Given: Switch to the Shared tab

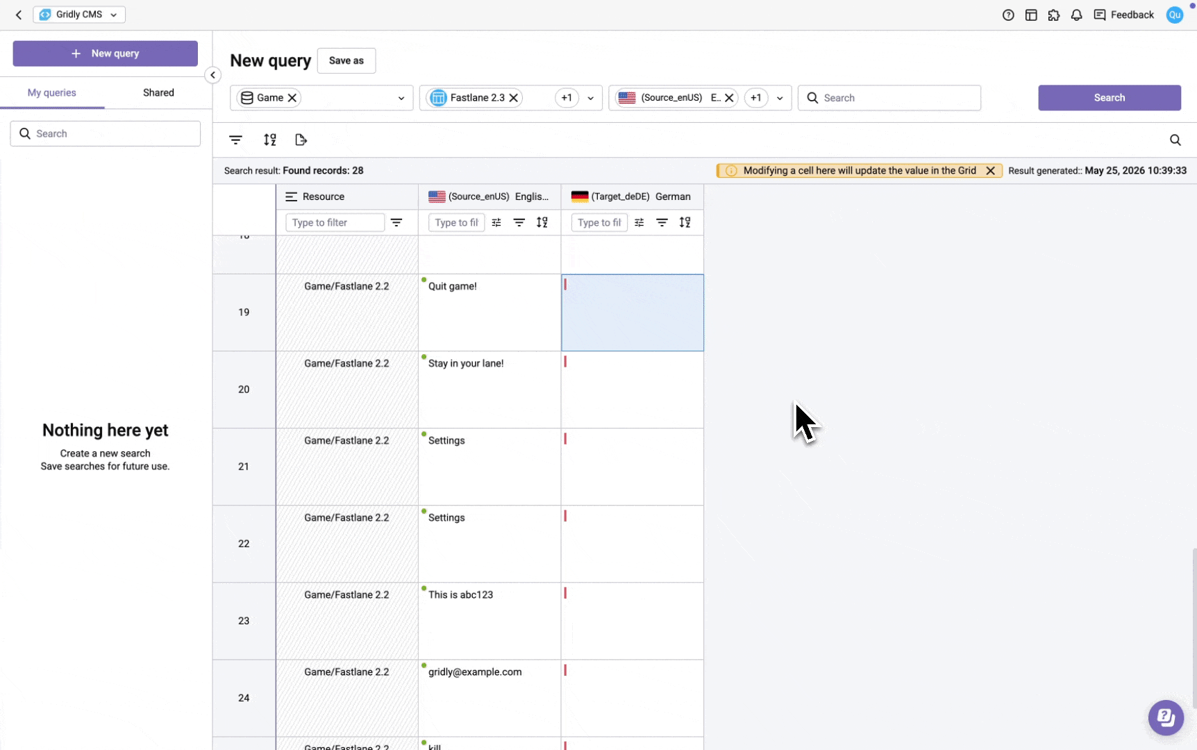Looking at the screenshot, I should point(158,93).
